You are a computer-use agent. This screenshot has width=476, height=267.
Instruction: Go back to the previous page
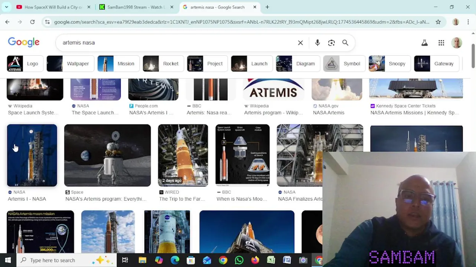[x=7, y=22]
